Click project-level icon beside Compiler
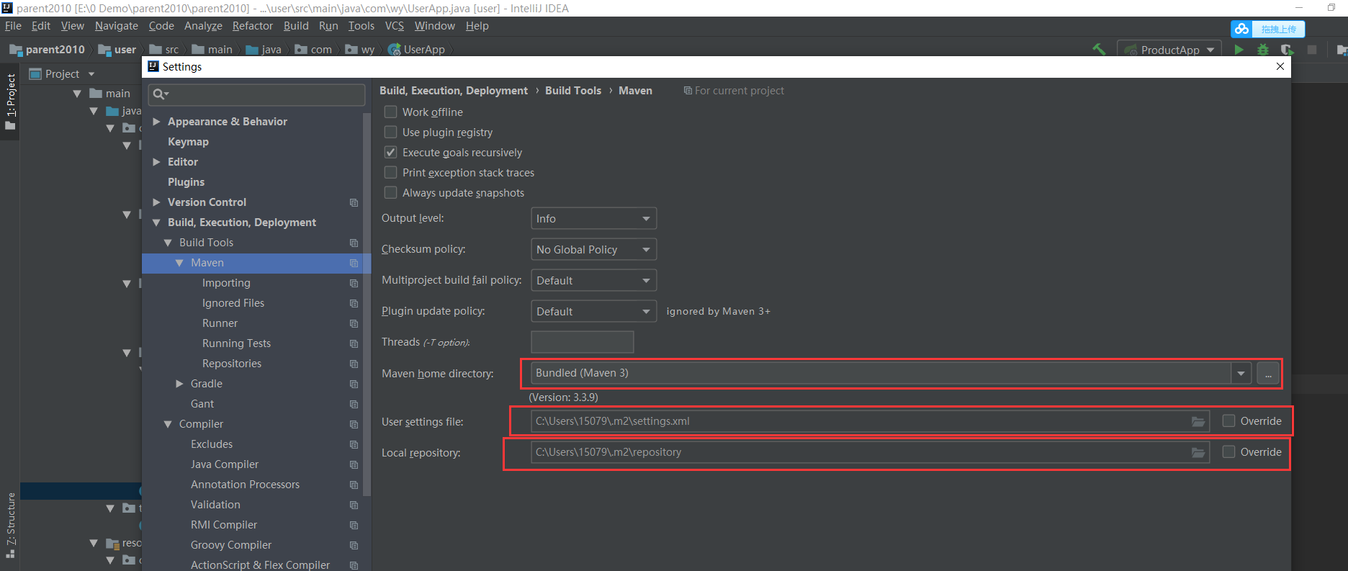The width and height of the screenshot is (1348, 571). (354, 424)
